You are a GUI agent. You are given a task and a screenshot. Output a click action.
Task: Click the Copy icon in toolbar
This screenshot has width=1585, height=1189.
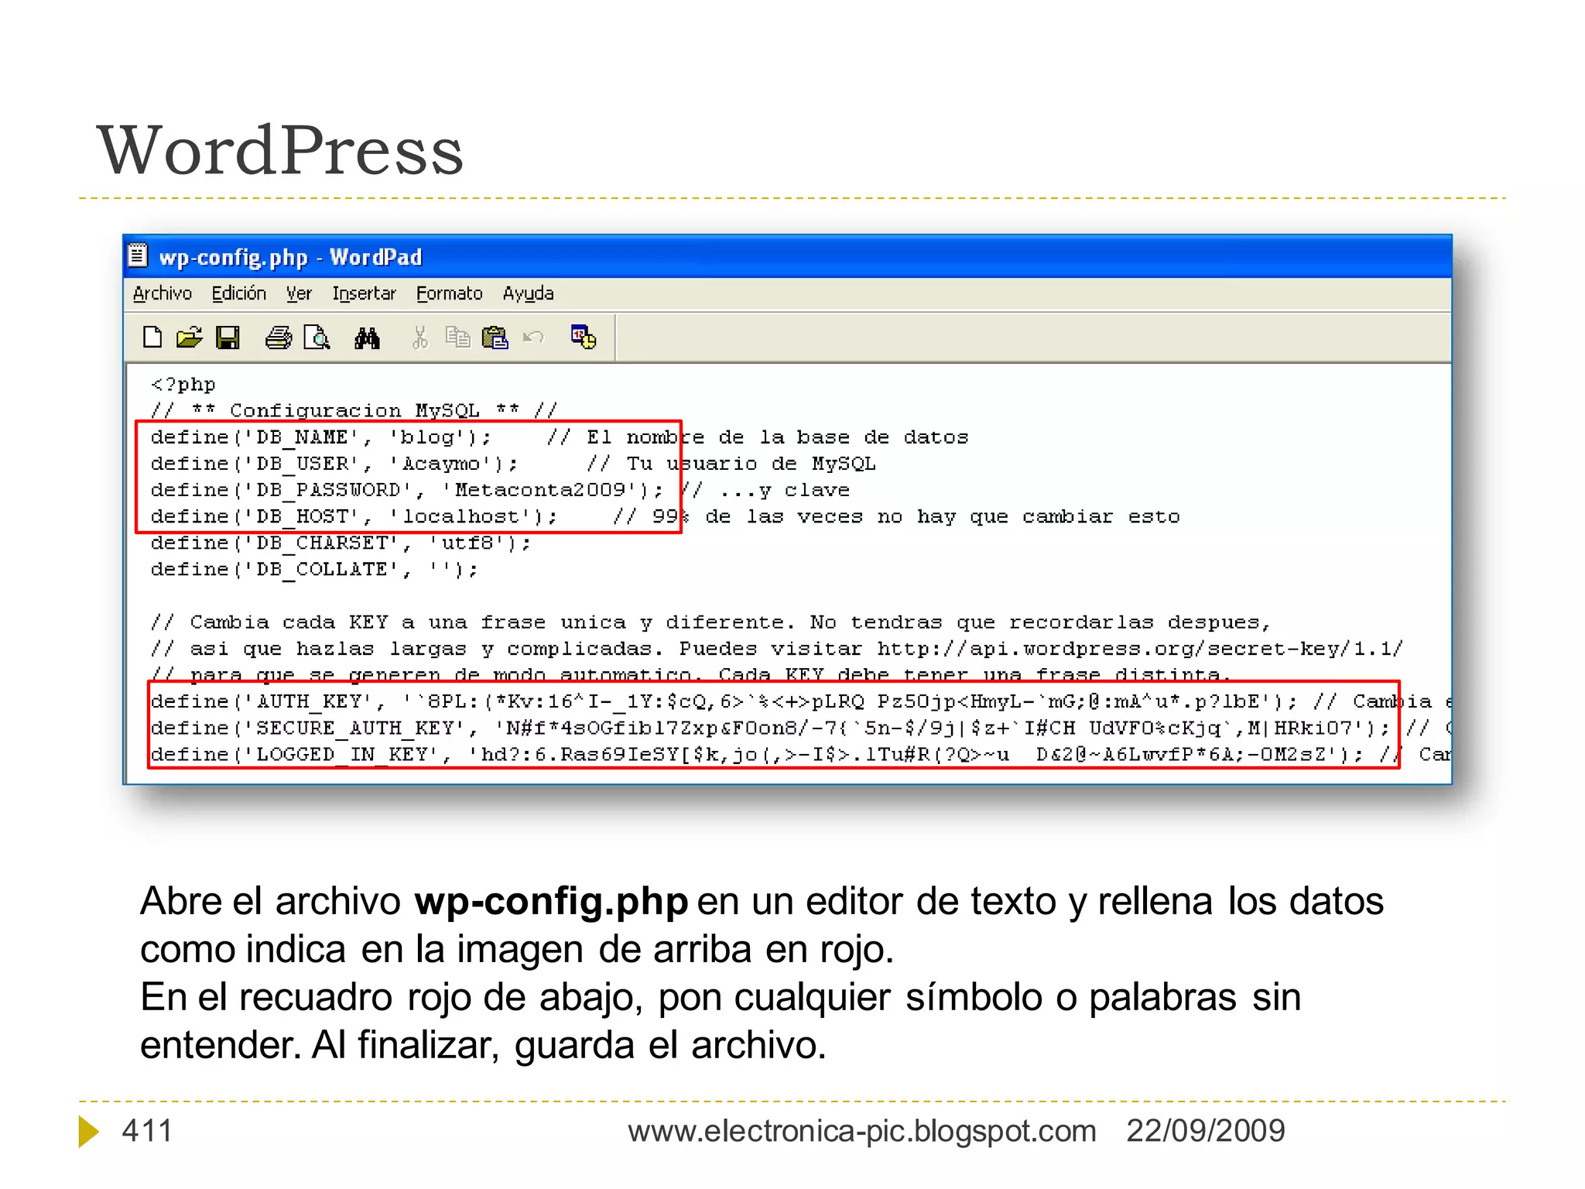[x=457, y=338]
